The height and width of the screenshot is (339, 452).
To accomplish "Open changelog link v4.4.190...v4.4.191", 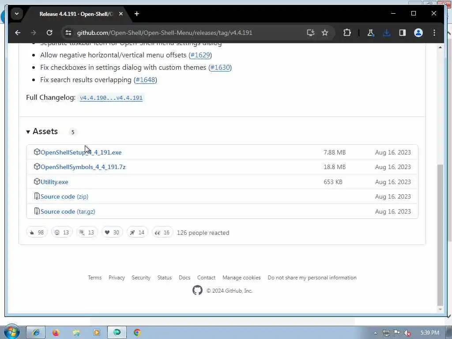I will (x=111, y=98).
